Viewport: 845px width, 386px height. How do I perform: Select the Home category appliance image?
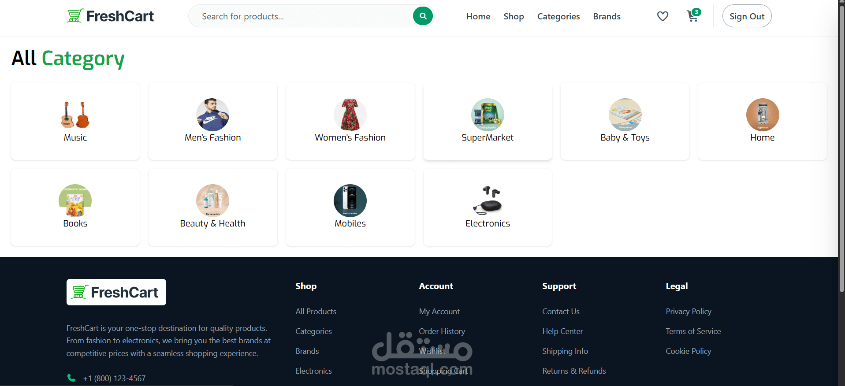(x=763, y=115)
